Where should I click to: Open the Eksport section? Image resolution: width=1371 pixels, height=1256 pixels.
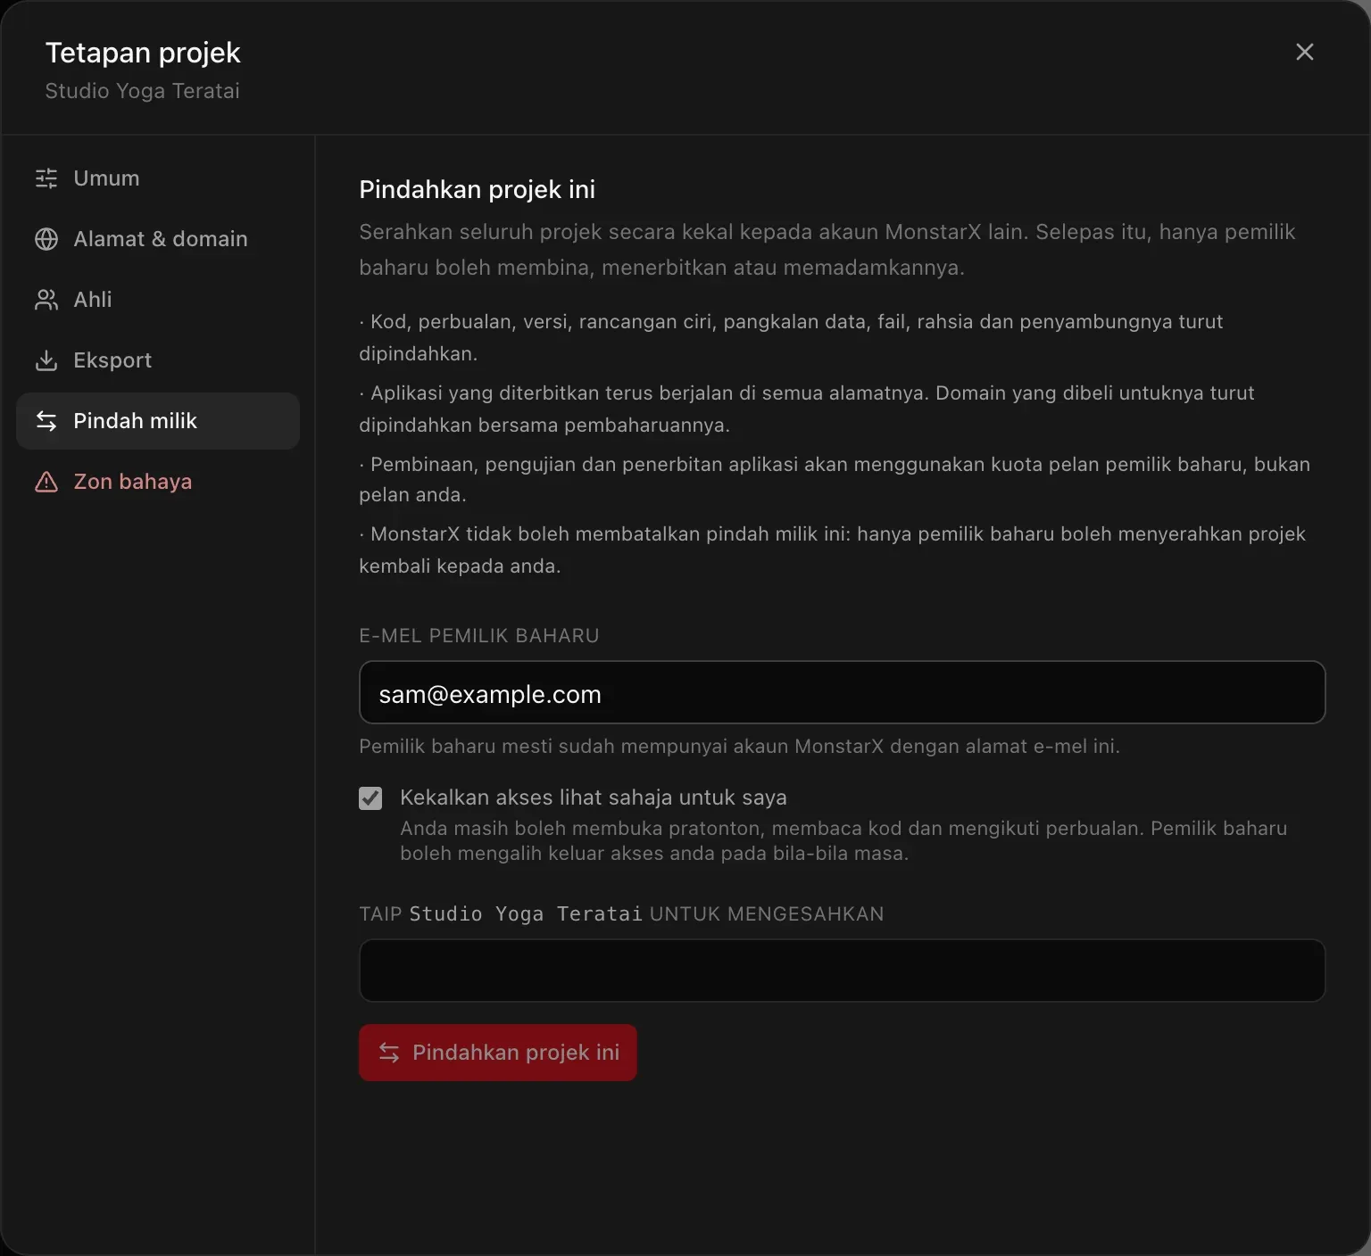click(158, 360)
